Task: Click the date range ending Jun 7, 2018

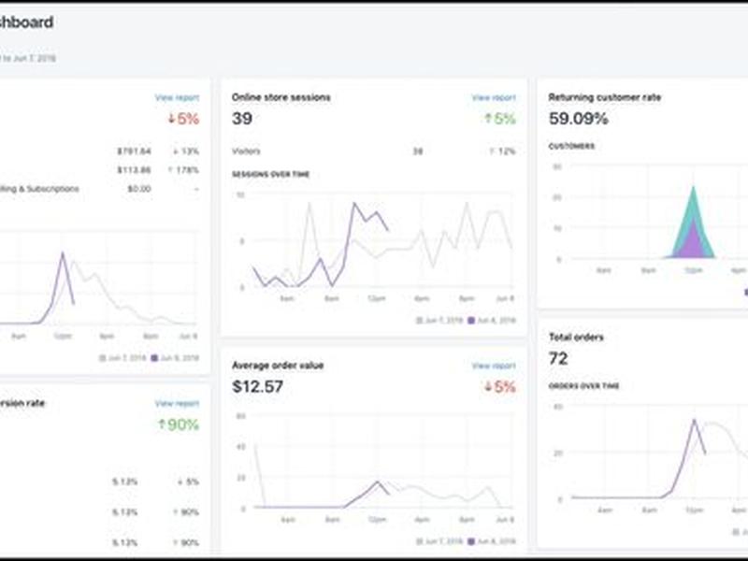Action: pyautogui.click(x=28, y=58)
